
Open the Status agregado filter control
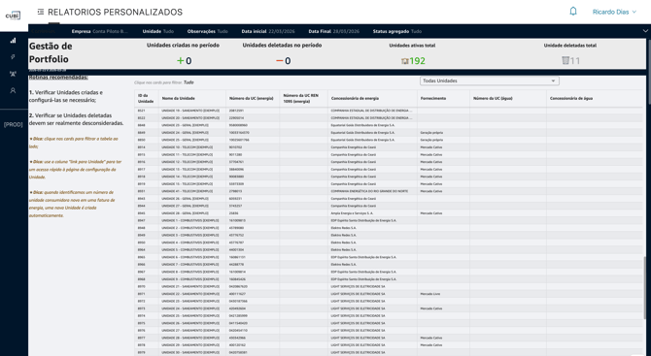[x=396, y=31]
